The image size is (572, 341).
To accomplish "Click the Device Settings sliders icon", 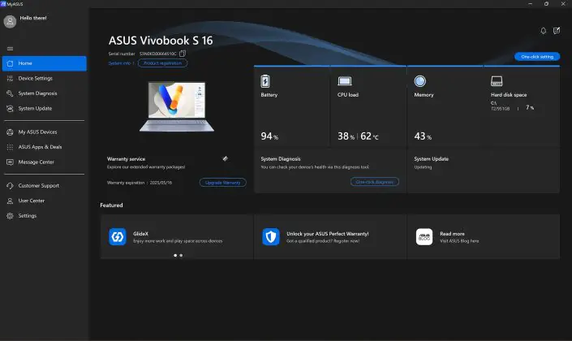I will pyautogui.click(x=10, y=79).
